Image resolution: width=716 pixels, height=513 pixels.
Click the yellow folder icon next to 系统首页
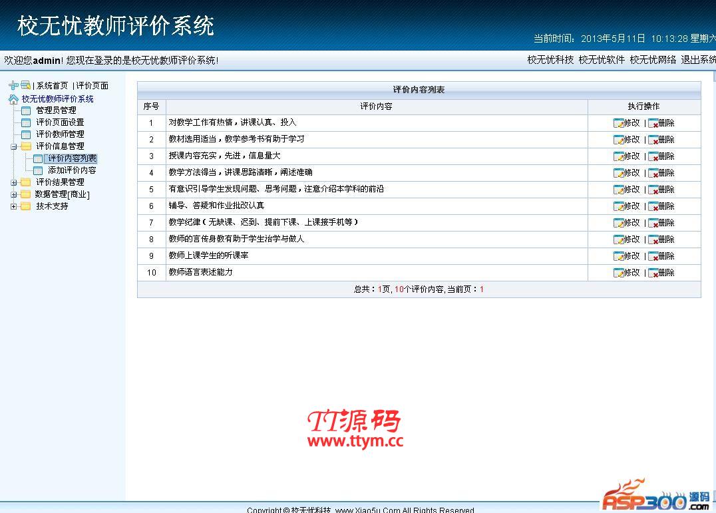click(25, 85)
